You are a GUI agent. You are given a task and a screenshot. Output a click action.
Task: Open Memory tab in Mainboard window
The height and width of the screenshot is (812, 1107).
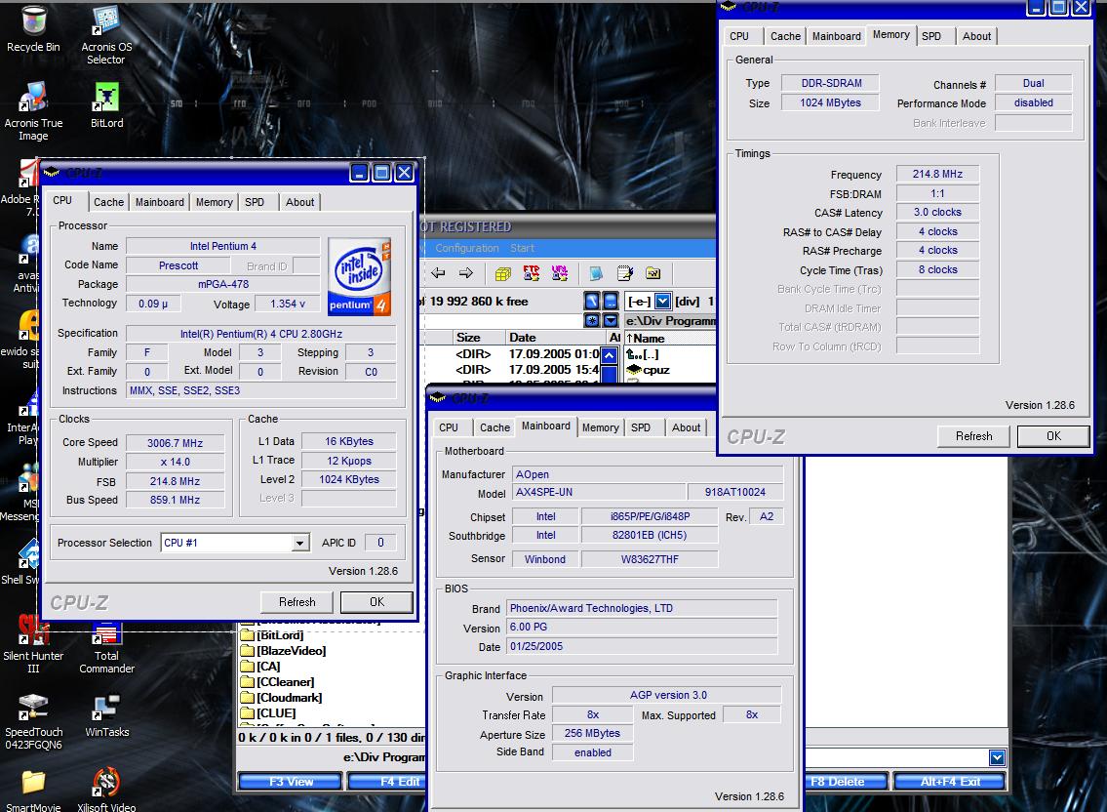point(600,427)
